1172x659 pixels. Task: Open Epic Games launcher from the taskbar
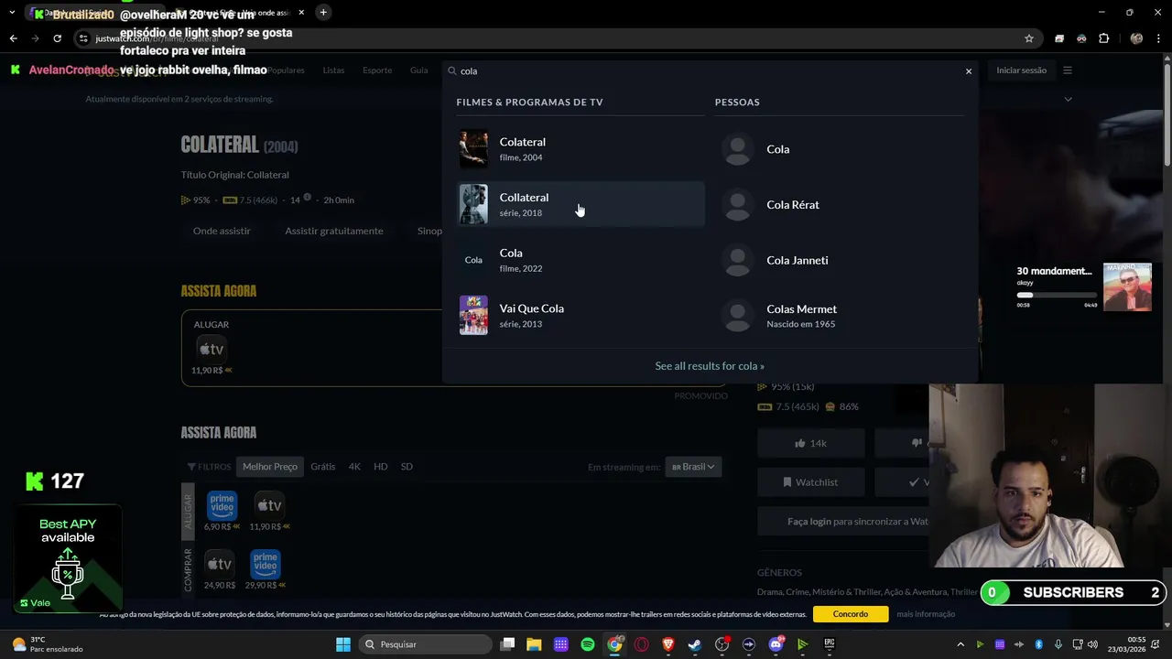830,644
